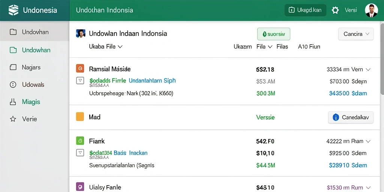384x192 pixels.
Task: Click the Udowals info circle icon
Action: coord(13,85)
